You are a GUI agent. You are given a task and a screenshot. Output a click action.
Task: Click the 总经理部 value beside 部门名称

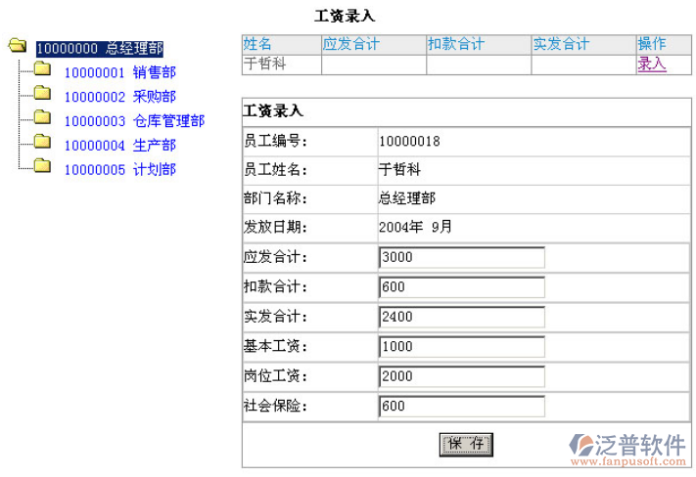click(407, 197)
